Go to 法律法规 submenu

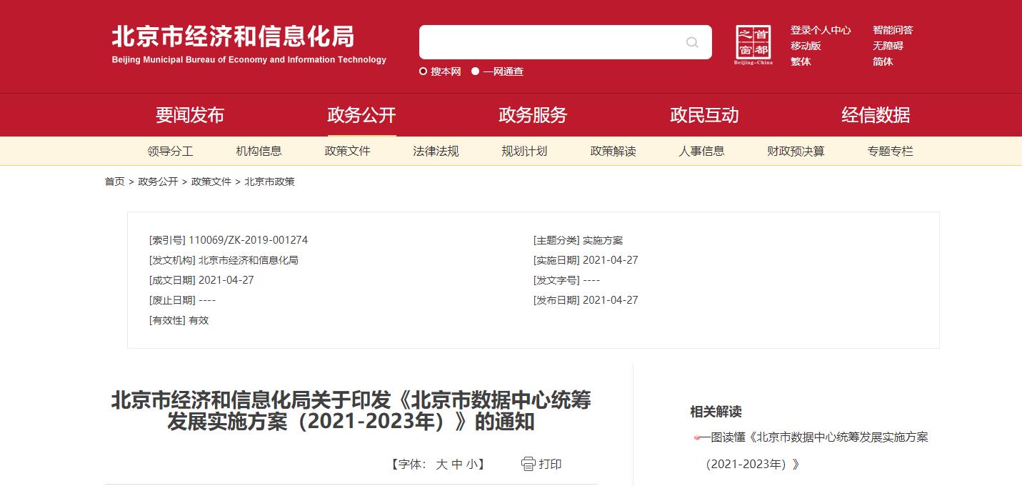click(436, 152)
